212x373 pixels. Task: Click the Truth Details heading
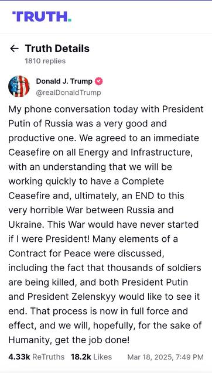click(x=57, y=49)
